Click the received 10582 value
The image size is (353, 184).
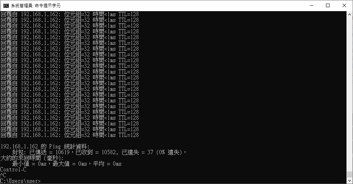[x=109, y=152]
